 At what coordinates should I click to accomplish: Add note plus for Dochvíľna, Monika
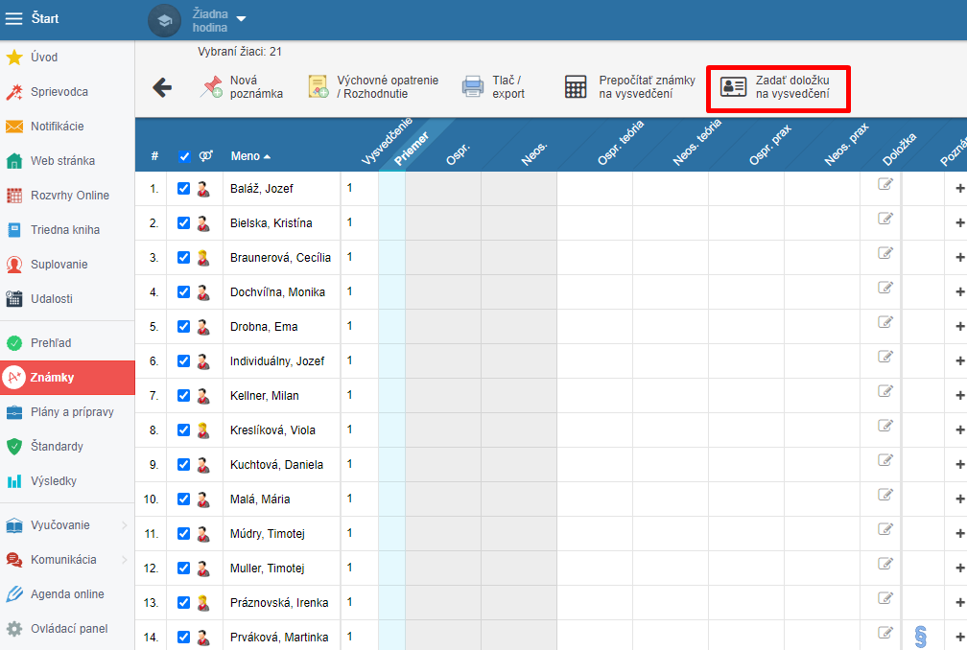coord(959,292)
